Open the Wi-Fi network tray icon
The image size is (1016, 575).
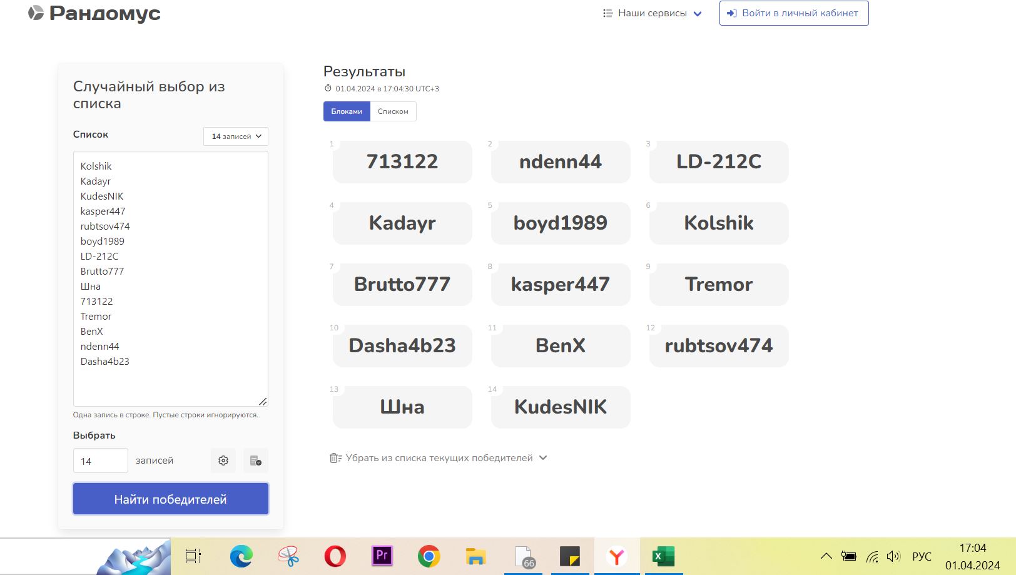click(x=872, y=556)
